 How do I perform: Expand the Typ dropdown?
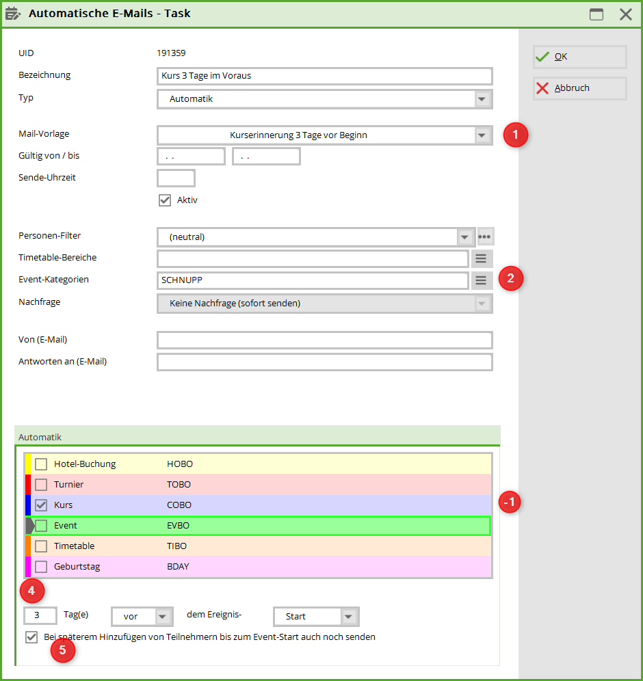click(483, 99)
